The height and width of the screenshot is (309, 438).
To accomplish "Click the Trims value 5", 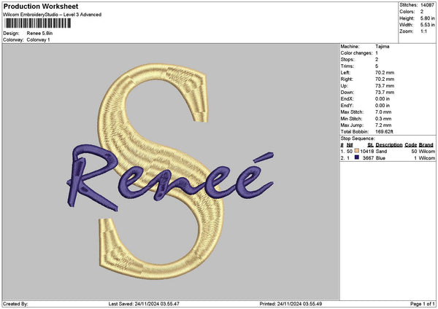I will point(377,66).
